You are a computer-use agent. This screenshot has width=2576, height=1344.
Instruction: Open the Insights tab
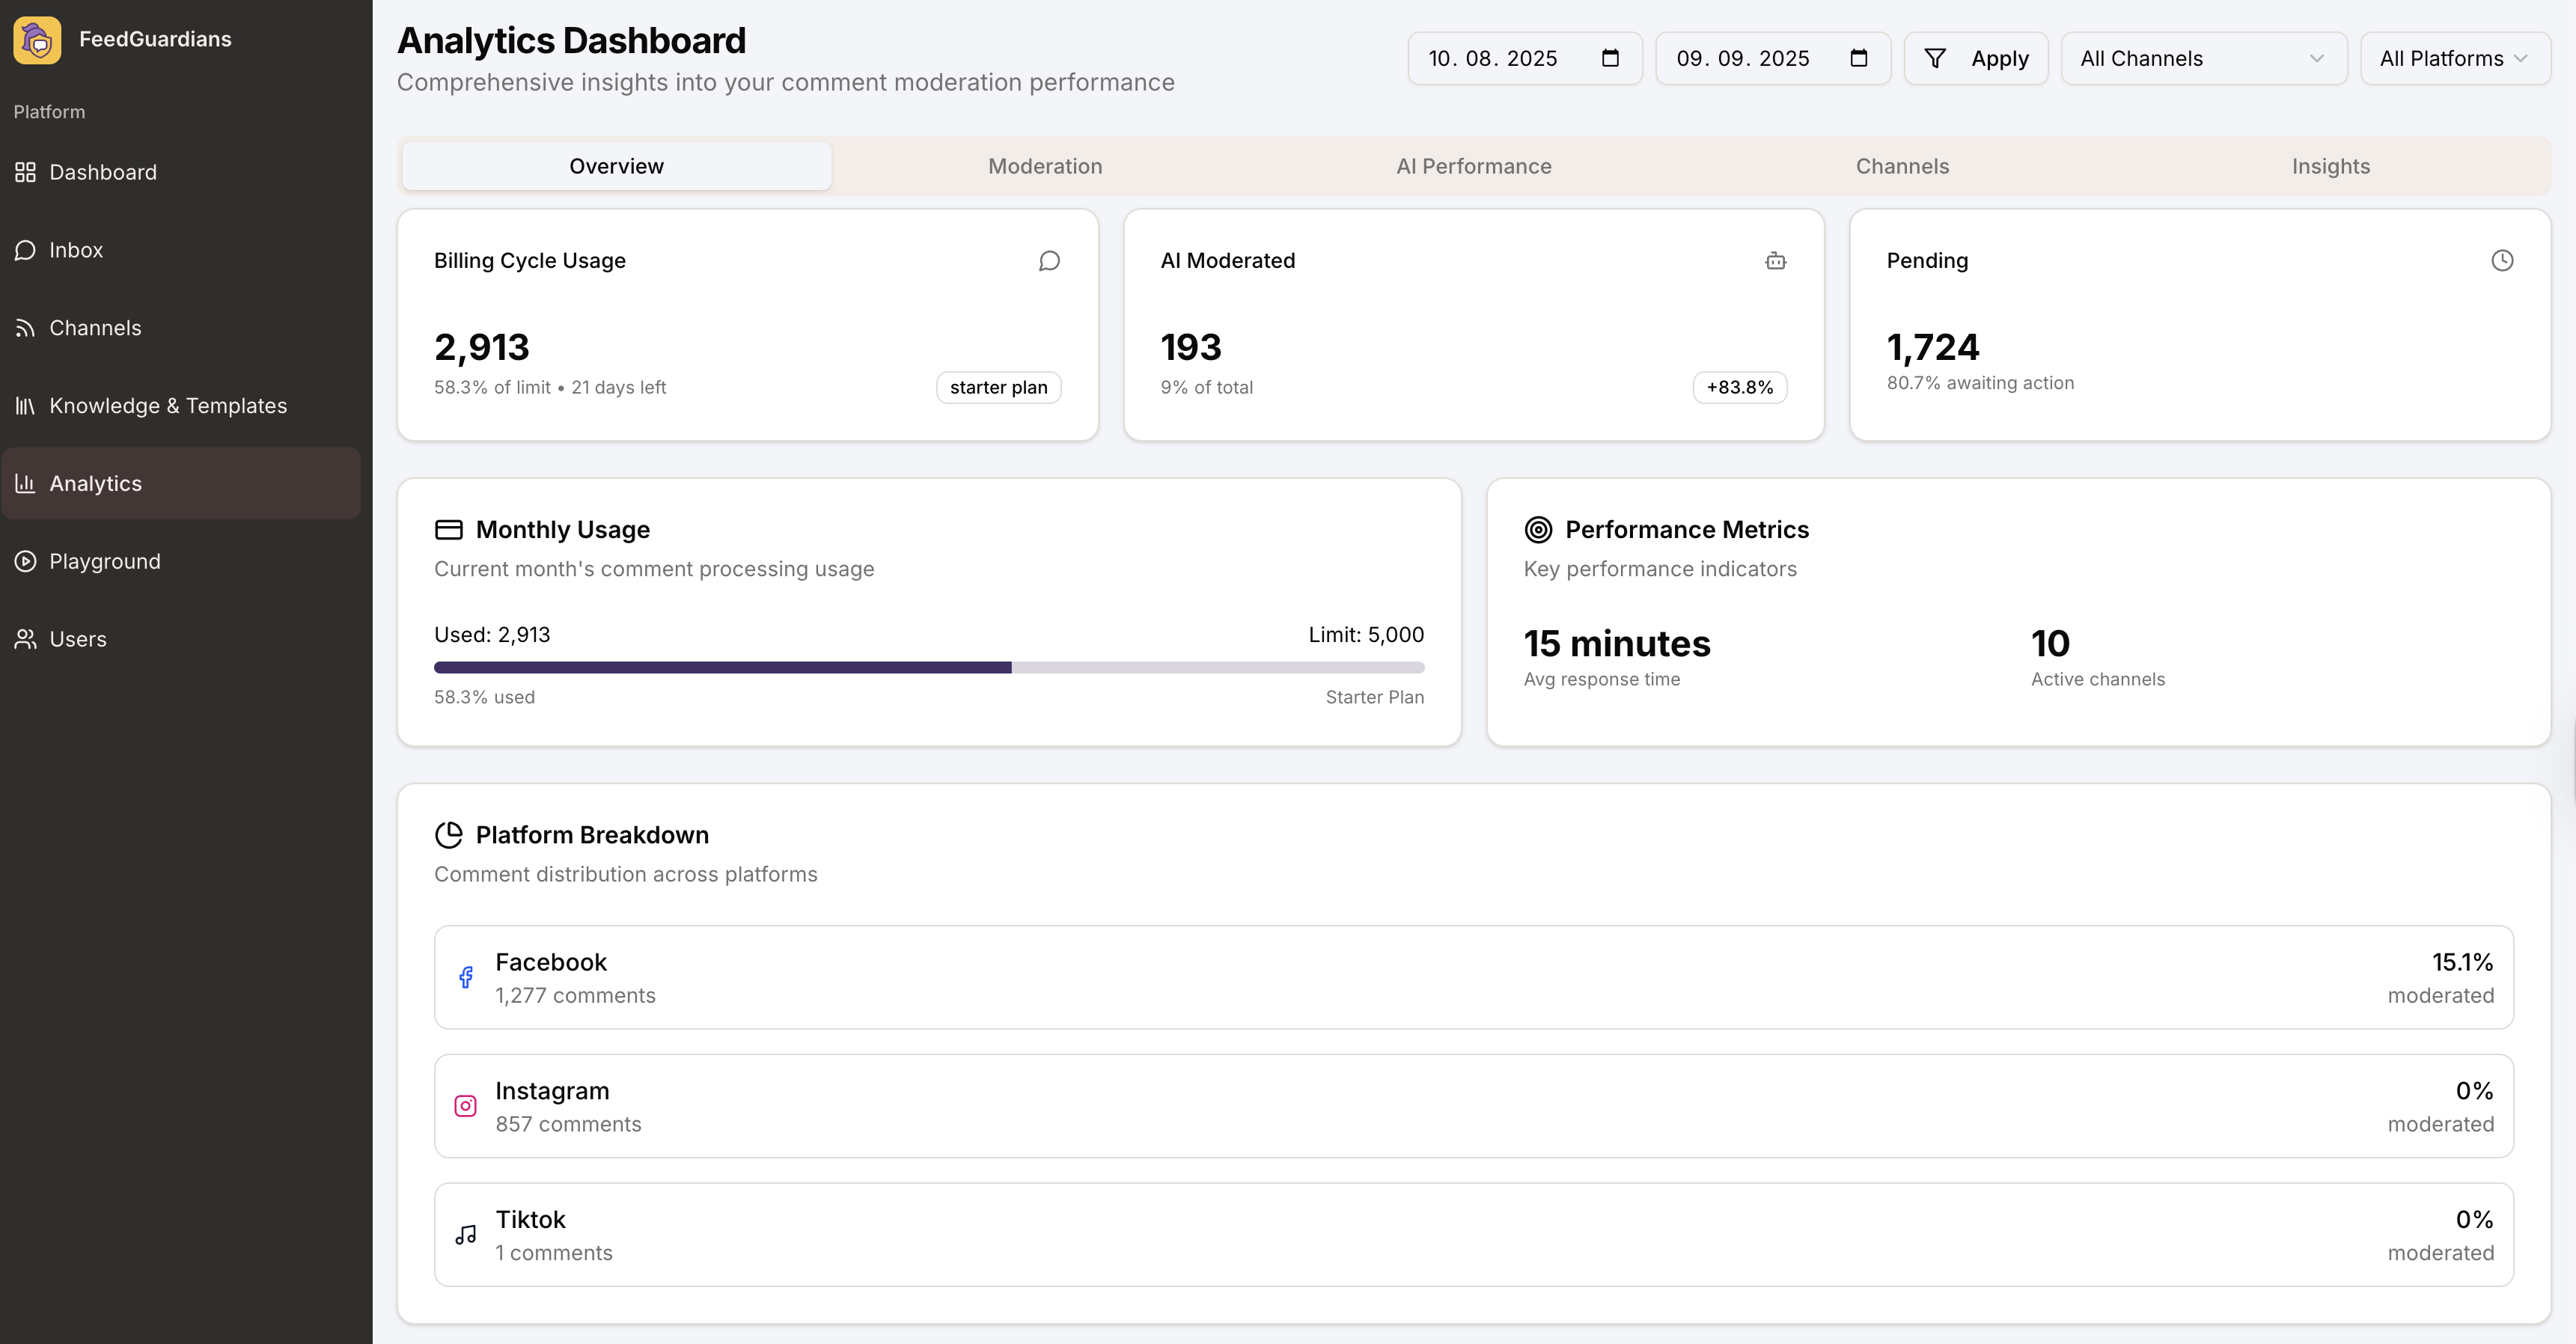point(2330,166)
